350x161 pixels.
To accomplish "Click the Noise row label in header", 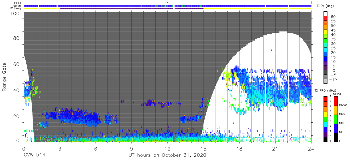I will click(x=17, y=6).
